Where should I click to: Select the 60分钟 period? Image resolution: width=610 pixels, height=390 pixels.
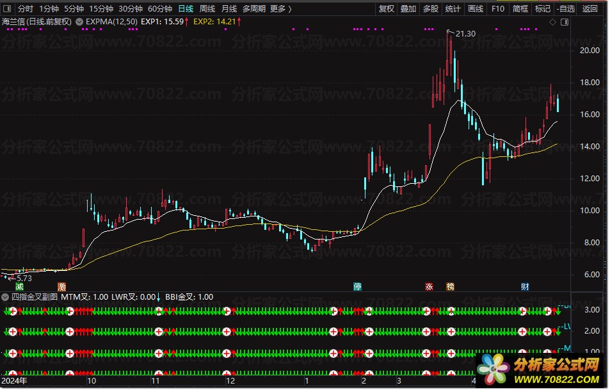160,8
